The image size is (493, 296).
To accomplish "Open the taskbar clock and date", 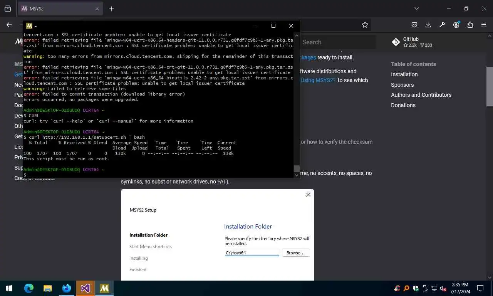I will coord(460,288).
